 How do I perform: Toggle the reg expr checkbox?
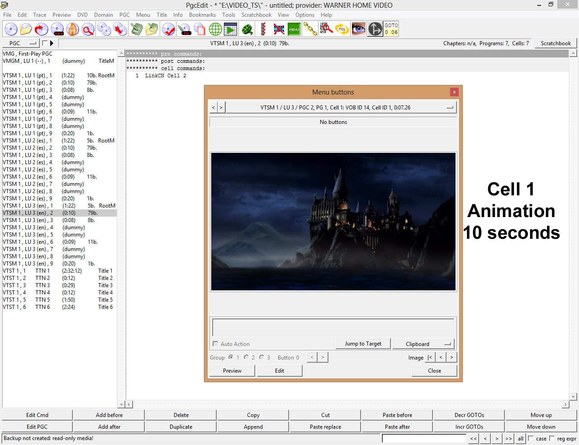coord(552,438)
